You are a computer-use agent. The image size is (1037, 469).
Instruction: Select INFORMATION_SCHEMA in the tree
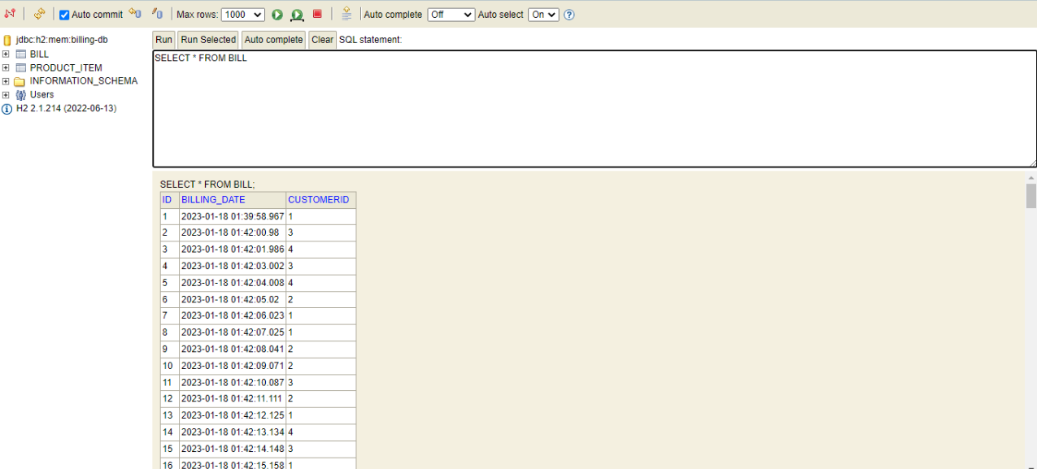pos(84,81)
